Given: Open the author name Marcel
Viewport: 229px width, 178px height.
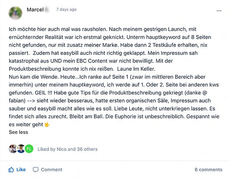Looking at the screenshot, I should point(35,10).
